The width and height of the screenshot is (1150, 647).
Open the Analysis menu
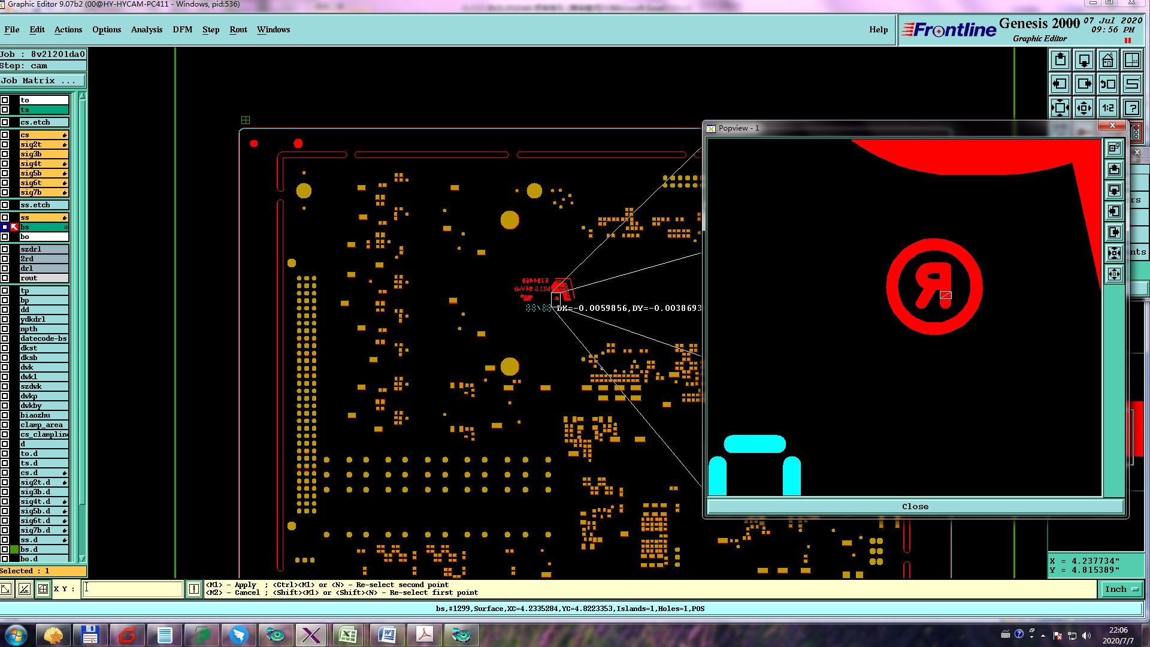click(x=146, y=29)
